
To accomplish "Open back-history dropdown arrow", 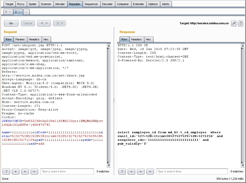I will [47, 23].
